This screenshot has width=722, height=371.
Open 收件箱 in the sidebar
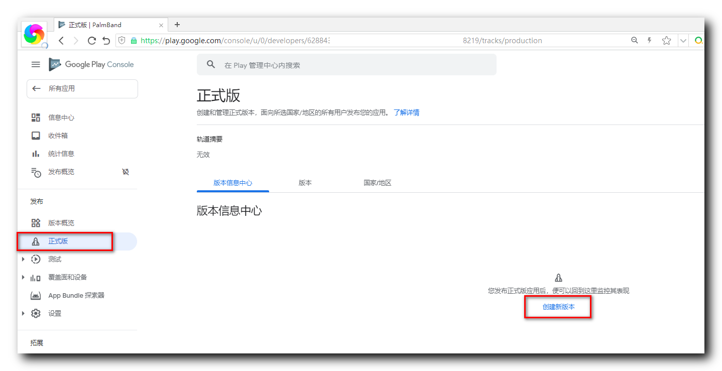tap(58, 136)
